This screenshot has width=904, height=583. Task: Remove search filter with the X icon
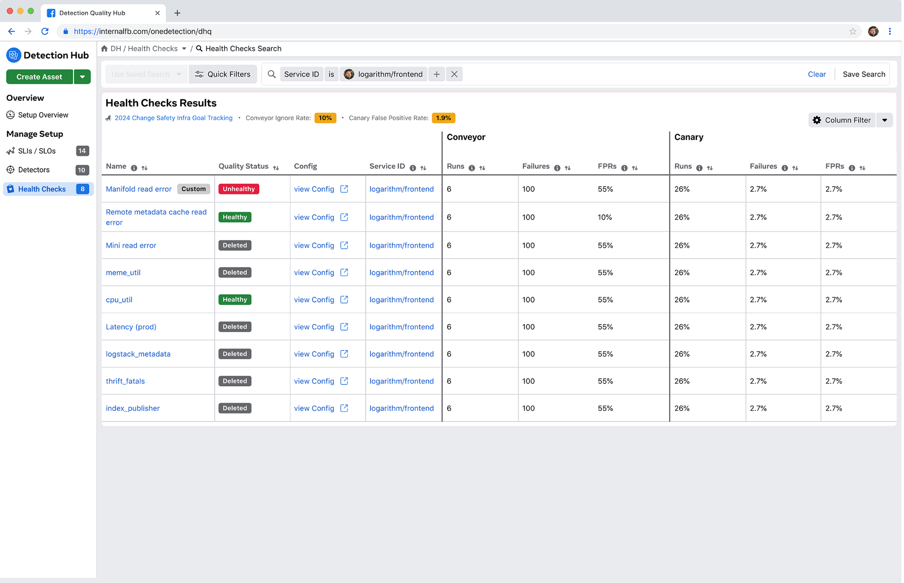coord(454,74)
